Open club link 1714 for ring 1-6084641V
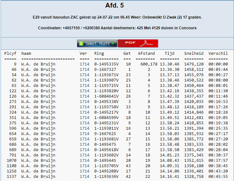Viewport: 234px width, 181px height. [84, 96]
